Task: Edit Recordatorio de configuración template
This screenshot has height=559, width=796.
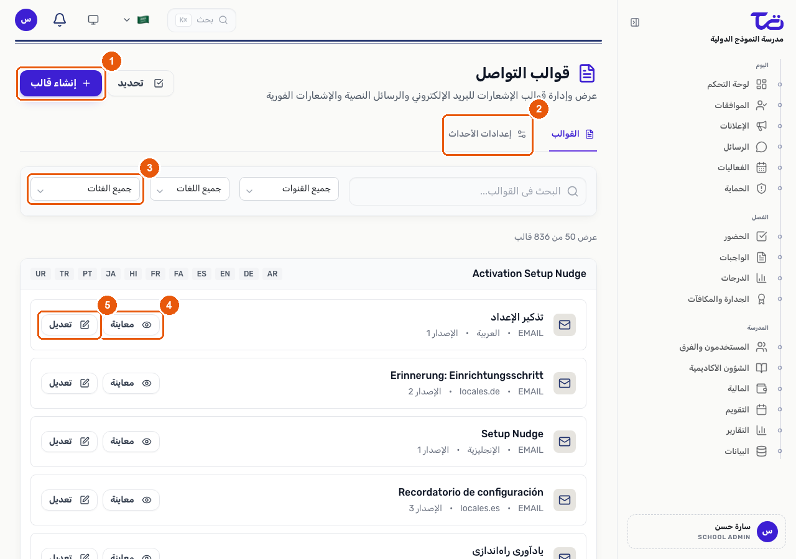Action: pos(70,500)
